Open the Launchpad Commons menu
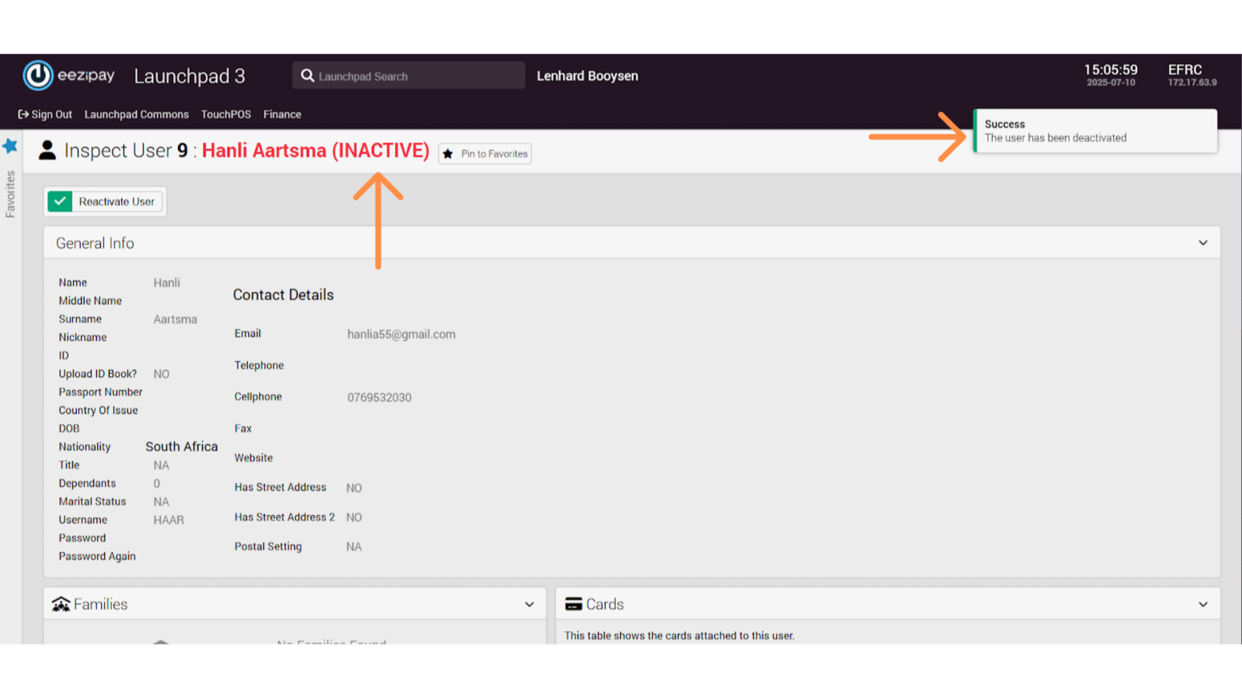The image size is (1242, 699). [136, 115]
